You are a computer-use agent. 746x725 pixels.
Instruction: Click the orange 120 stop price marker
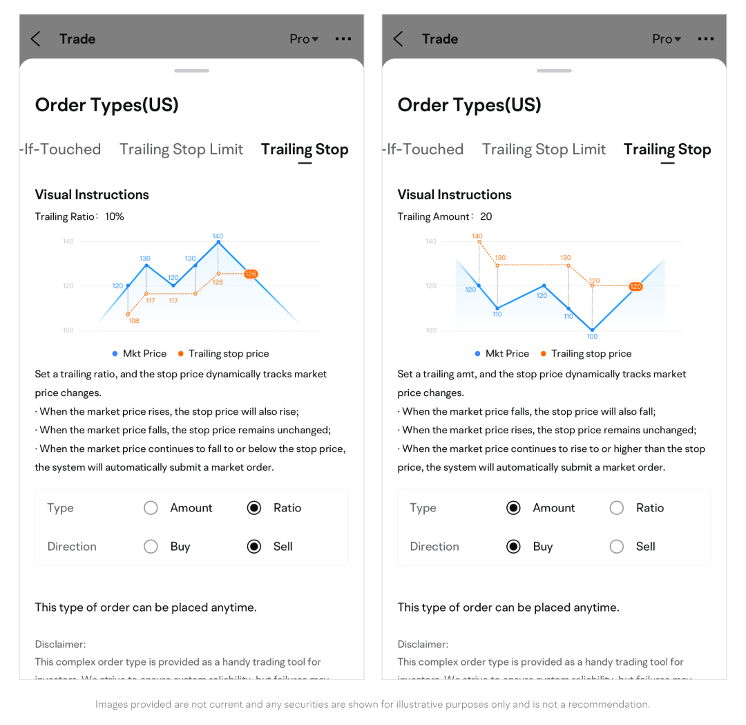click(635, 286)
